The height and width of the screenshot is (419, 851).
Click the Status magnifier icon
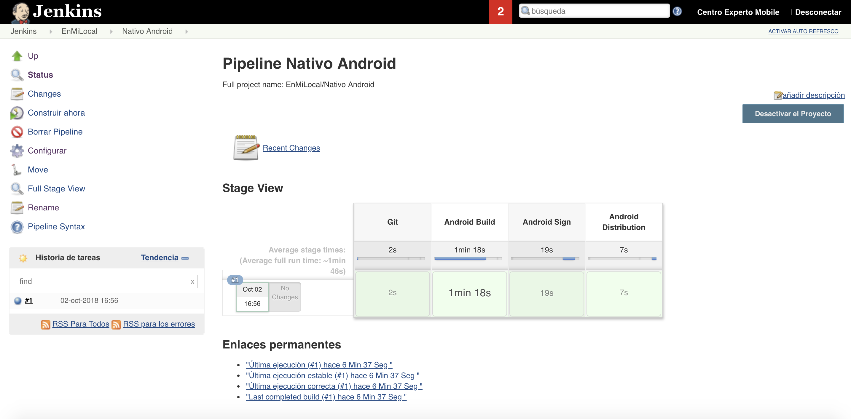[x=17, y=75]
